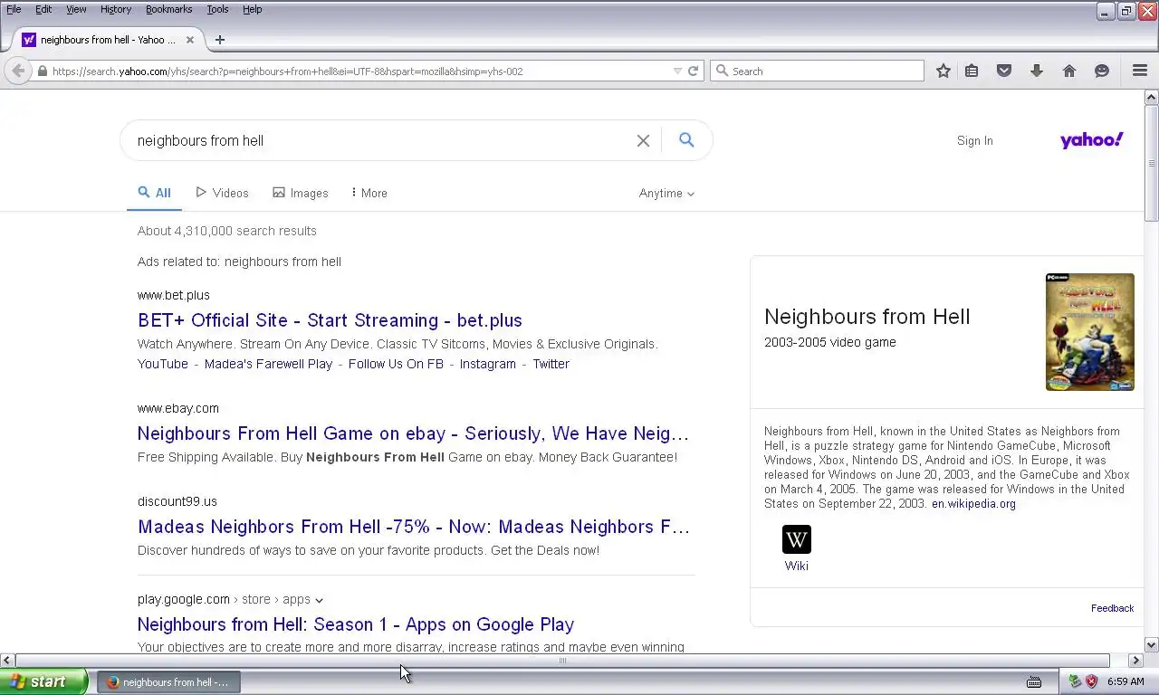This screenshot has width=1159, height=695.
Task: Click the Feedback link
Action: point(1112,608)
